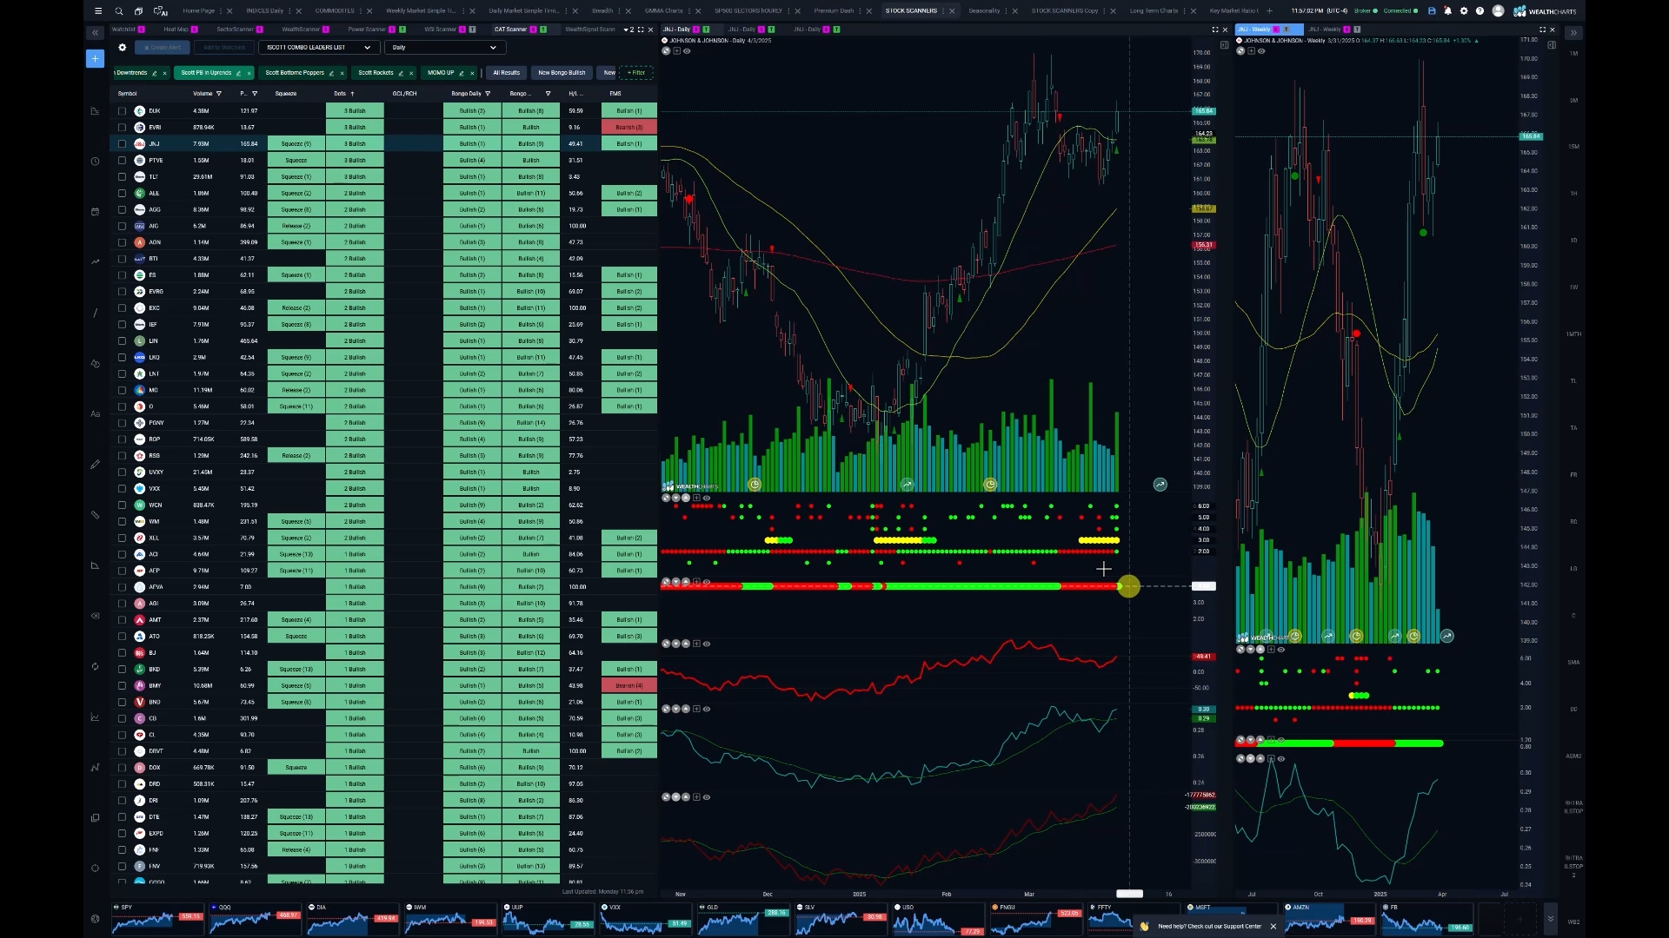
Task: Toggle visibility eye on the JNJ Daily chart
Action: pyautogui.click(x=687, y=51)
